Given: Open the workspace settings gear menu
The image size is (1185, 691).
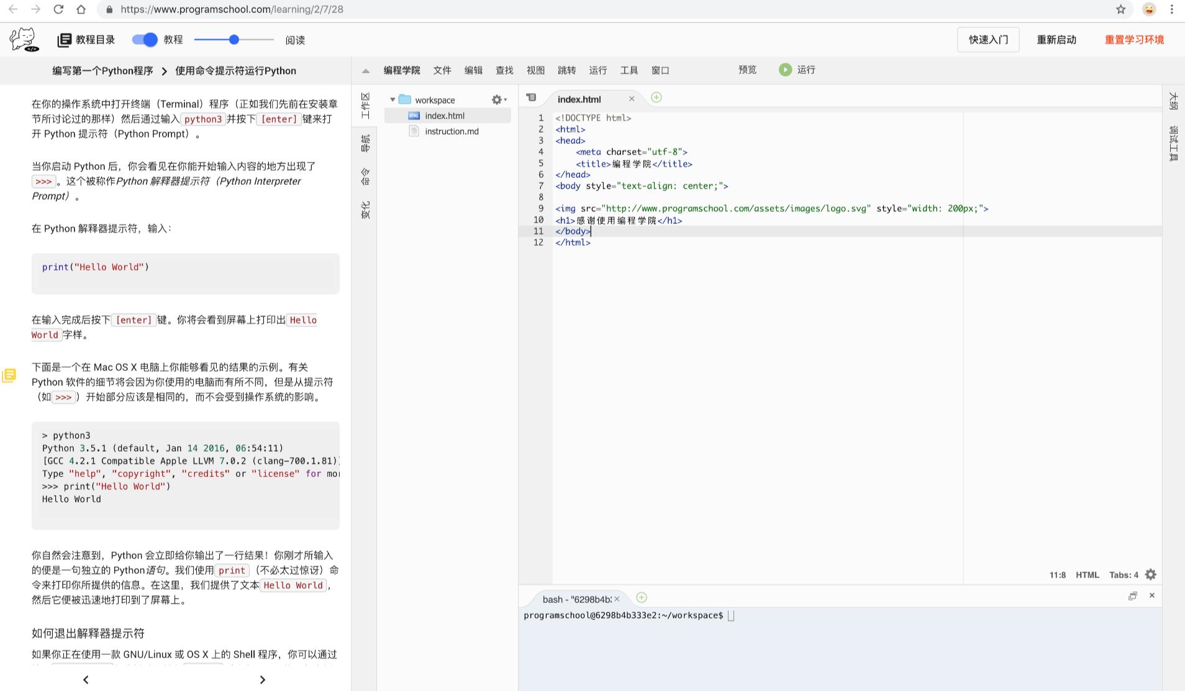Looking at the screenshot, I should [x=498, y=100].
